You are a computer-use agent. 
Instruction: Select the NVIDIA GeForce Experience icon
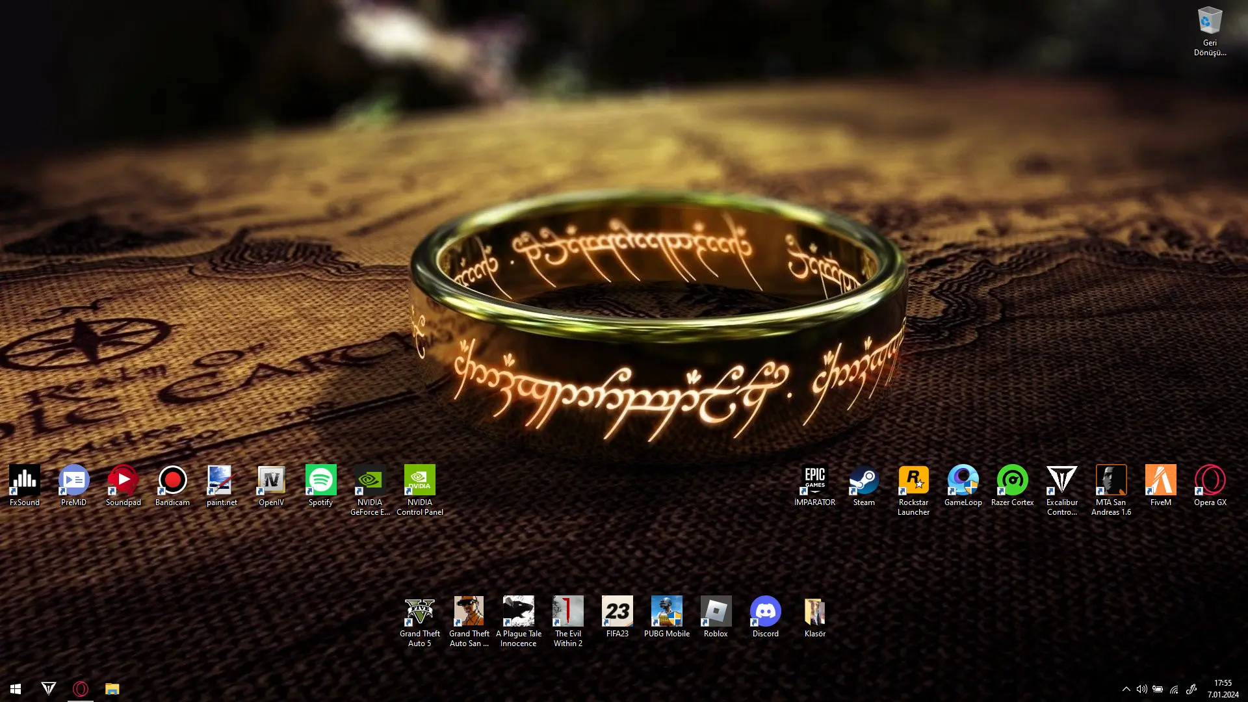pyautogui.click(x=370, y=490)
